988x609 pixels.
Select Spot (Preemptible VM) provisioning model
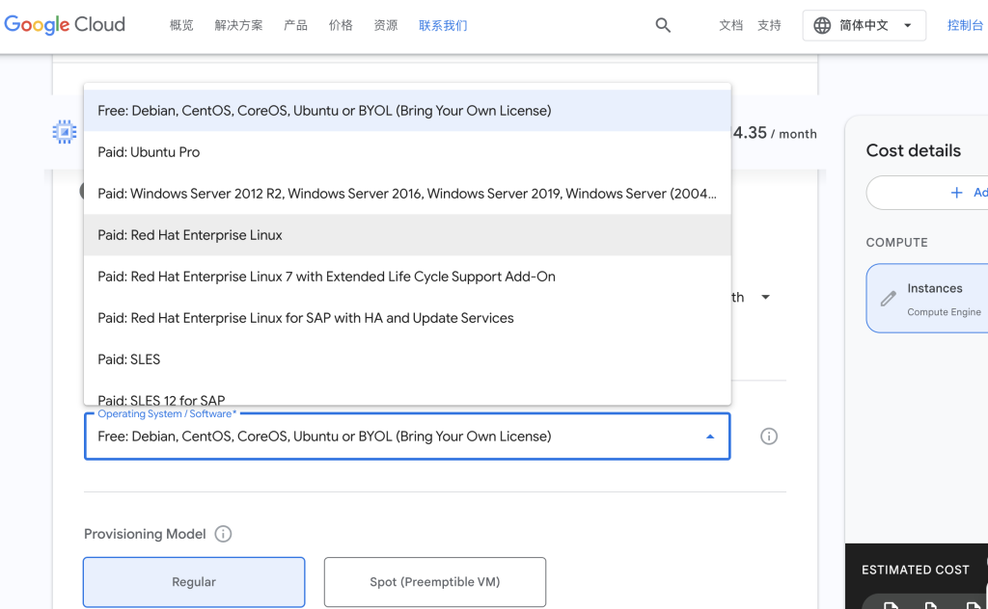point(435,582)
